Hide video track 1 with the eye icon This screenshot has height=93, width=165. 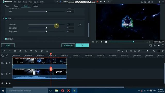coord(10,74)
